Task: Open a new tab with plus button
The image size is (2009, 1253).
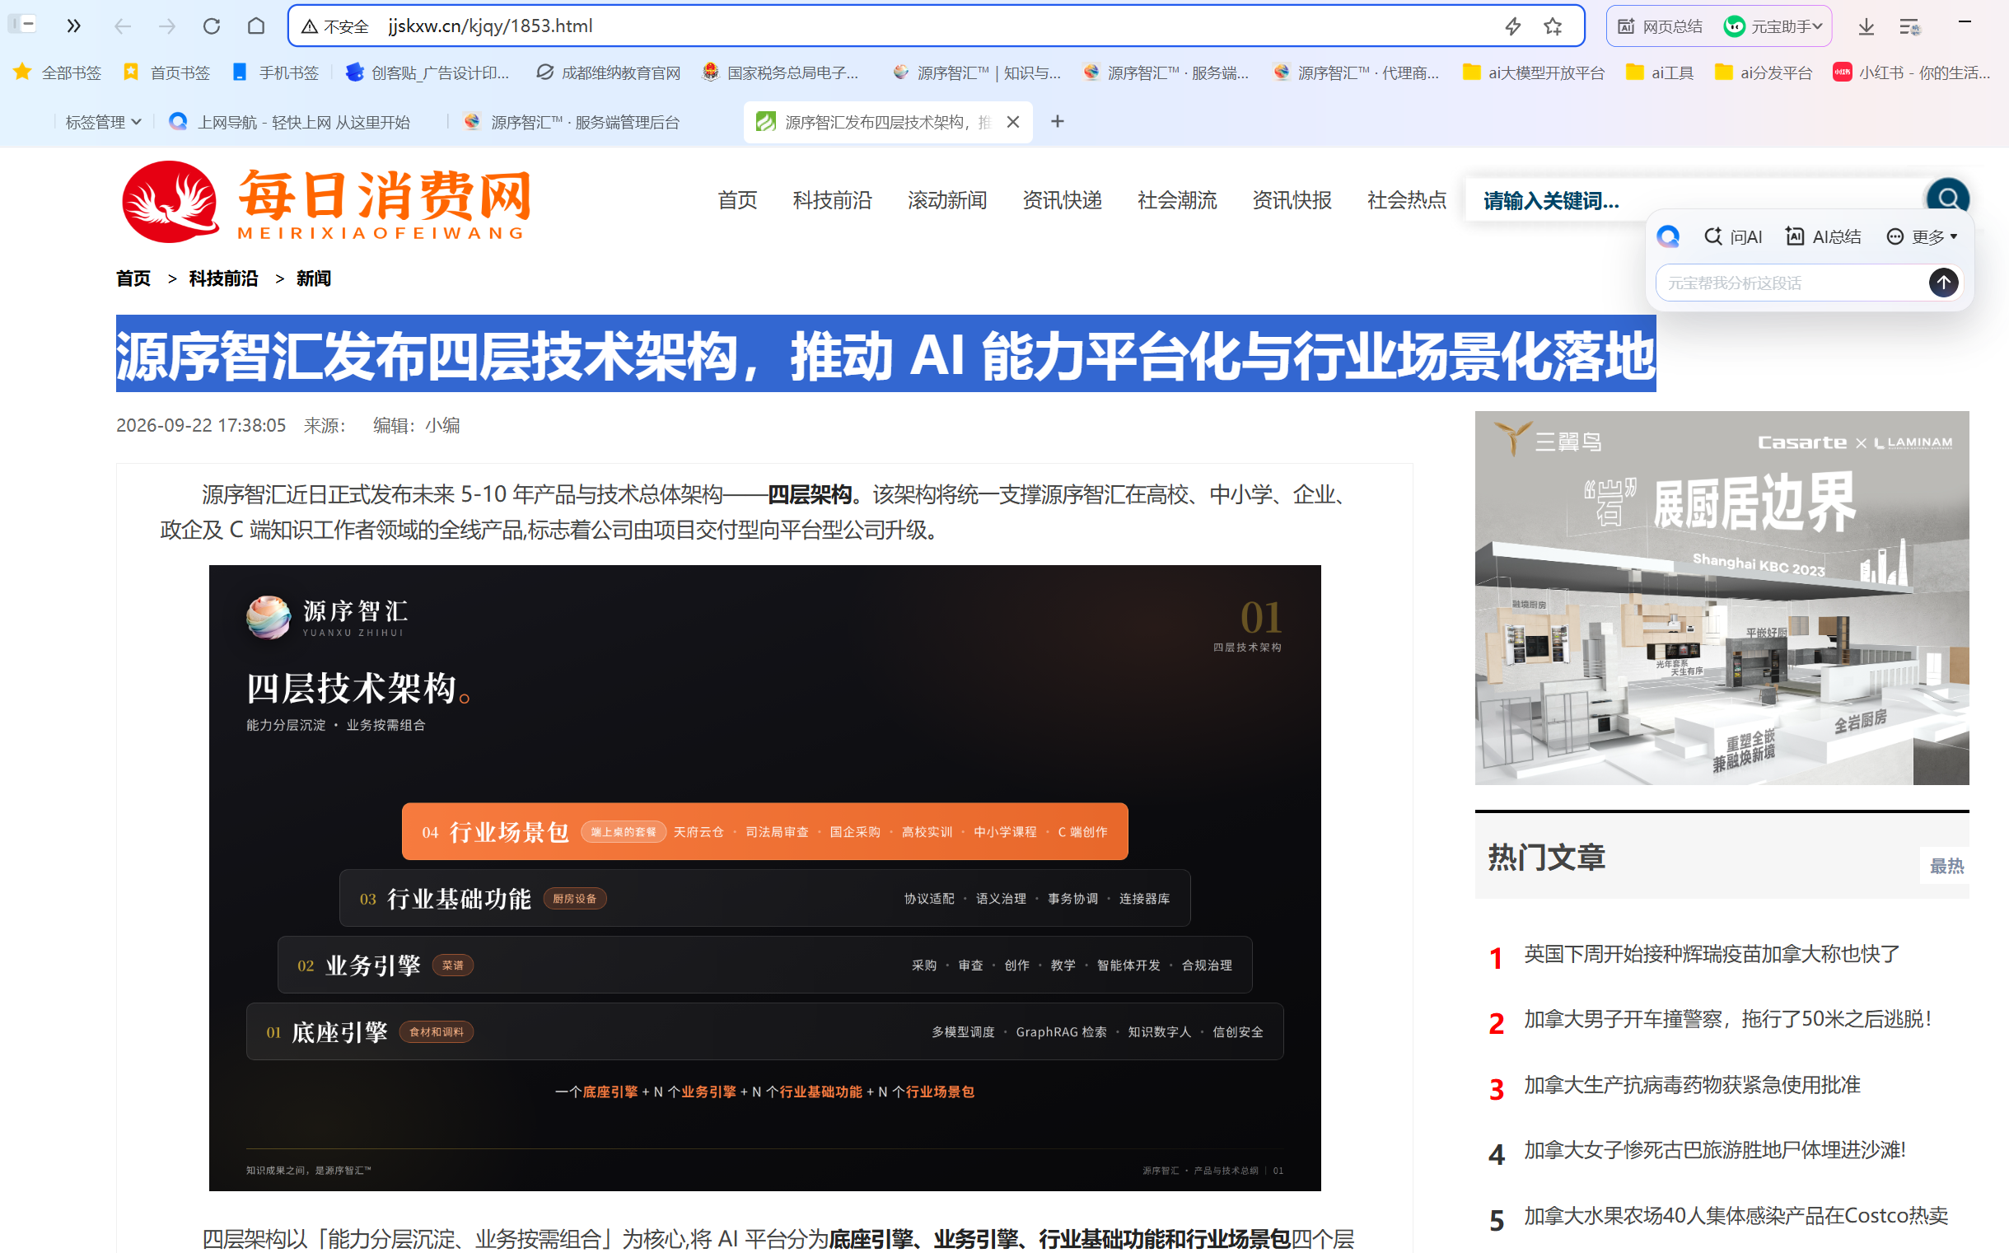Action: [1057, 122]
